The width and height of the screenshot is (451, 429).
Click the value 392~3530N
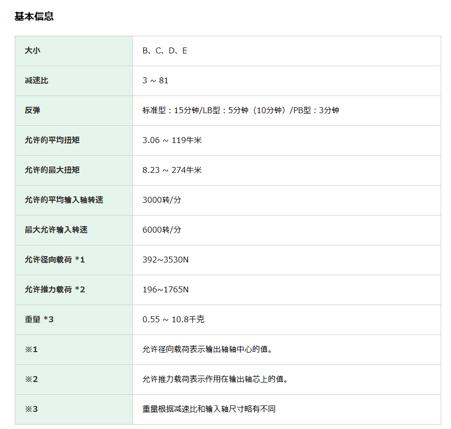[165, 260]
